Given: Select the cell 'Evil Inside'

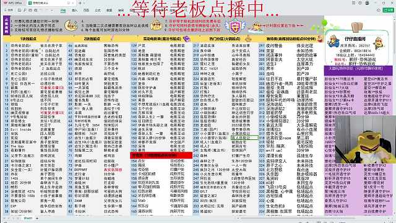Looking at the screenshot, I should [21, 129].
